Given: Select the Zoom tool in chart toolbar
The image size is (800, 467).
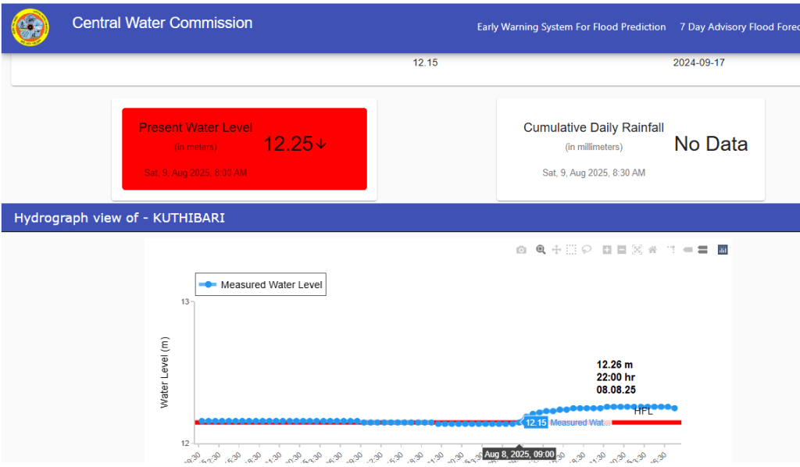Looking at the screenshot, I should [541, 250].
